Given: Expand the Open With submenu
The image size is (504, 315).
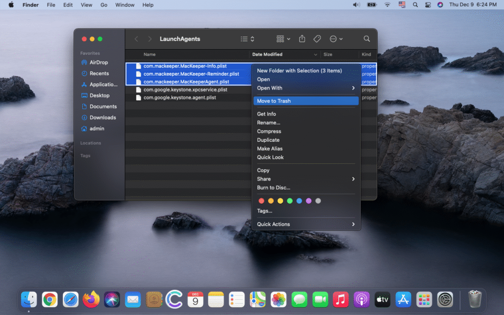Looking at the screenshot, I should (x=305, y=88).
